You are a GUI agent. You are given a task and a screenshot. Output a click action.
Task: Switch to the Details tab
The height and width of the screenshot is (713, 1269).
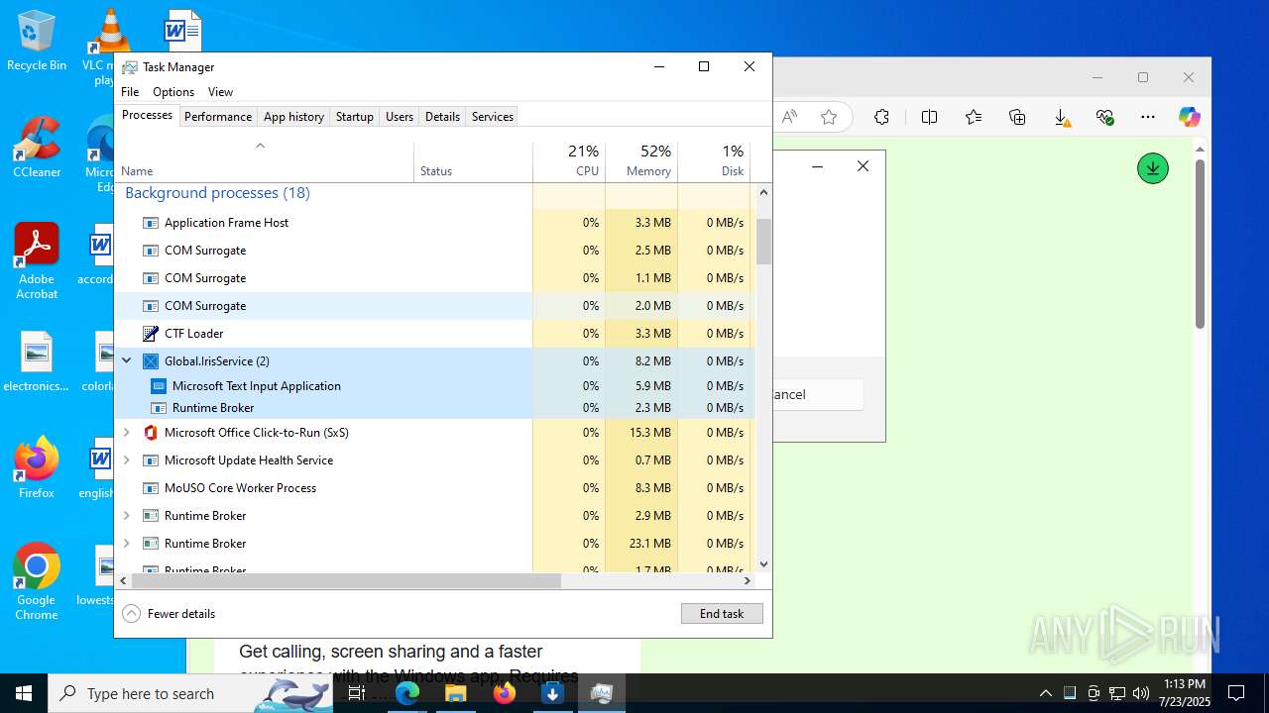442,117
